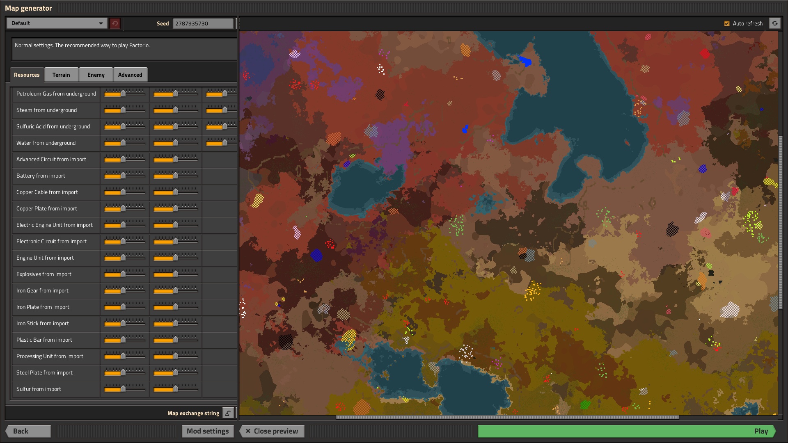788x443 pixels.
Task: Select the Advanced tab
Action: (130, 75)
